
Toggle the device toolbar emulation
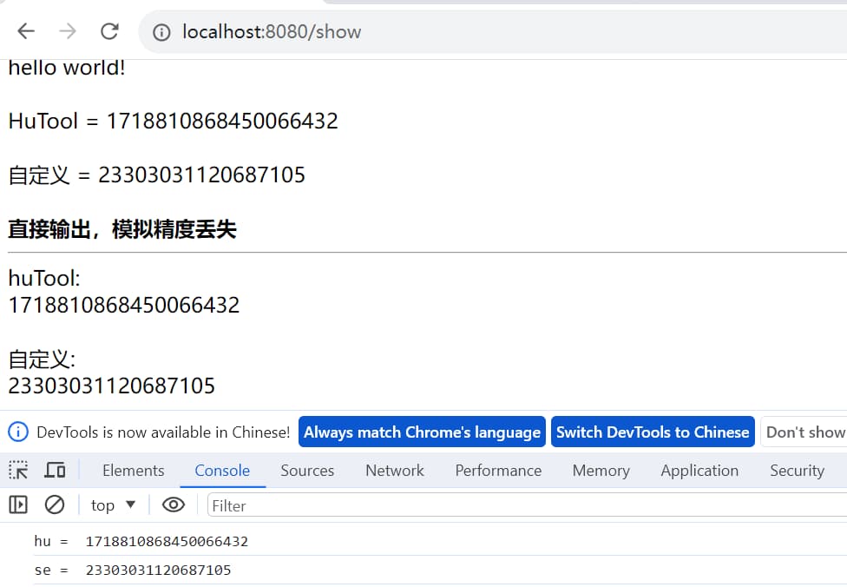coord(55,471)
